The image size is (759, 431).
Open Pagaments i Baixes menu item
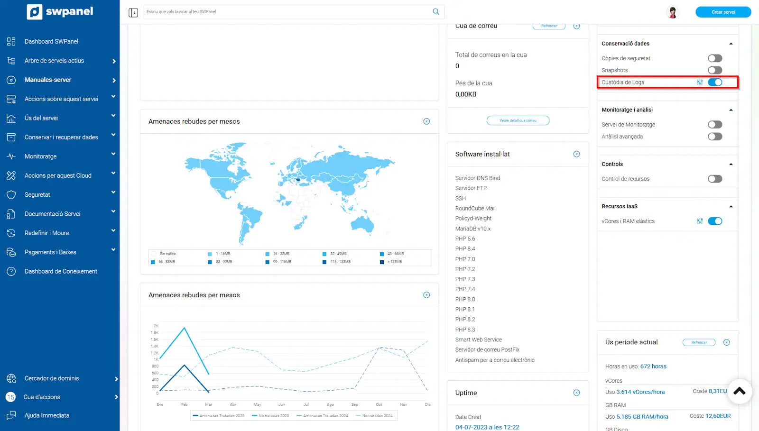click(50, 252)
